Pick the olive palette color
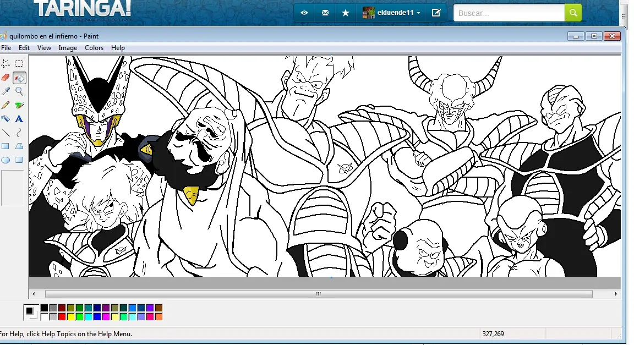The height and width of the screenshot is (345, 634). click(x=71, y=308)
